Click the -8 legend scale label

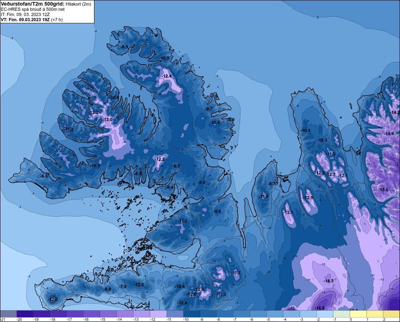click(x=219, y=320)
